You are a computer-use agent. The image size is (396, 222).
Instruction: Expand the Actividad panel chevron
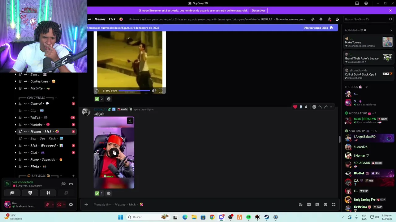tap(391, 30)
